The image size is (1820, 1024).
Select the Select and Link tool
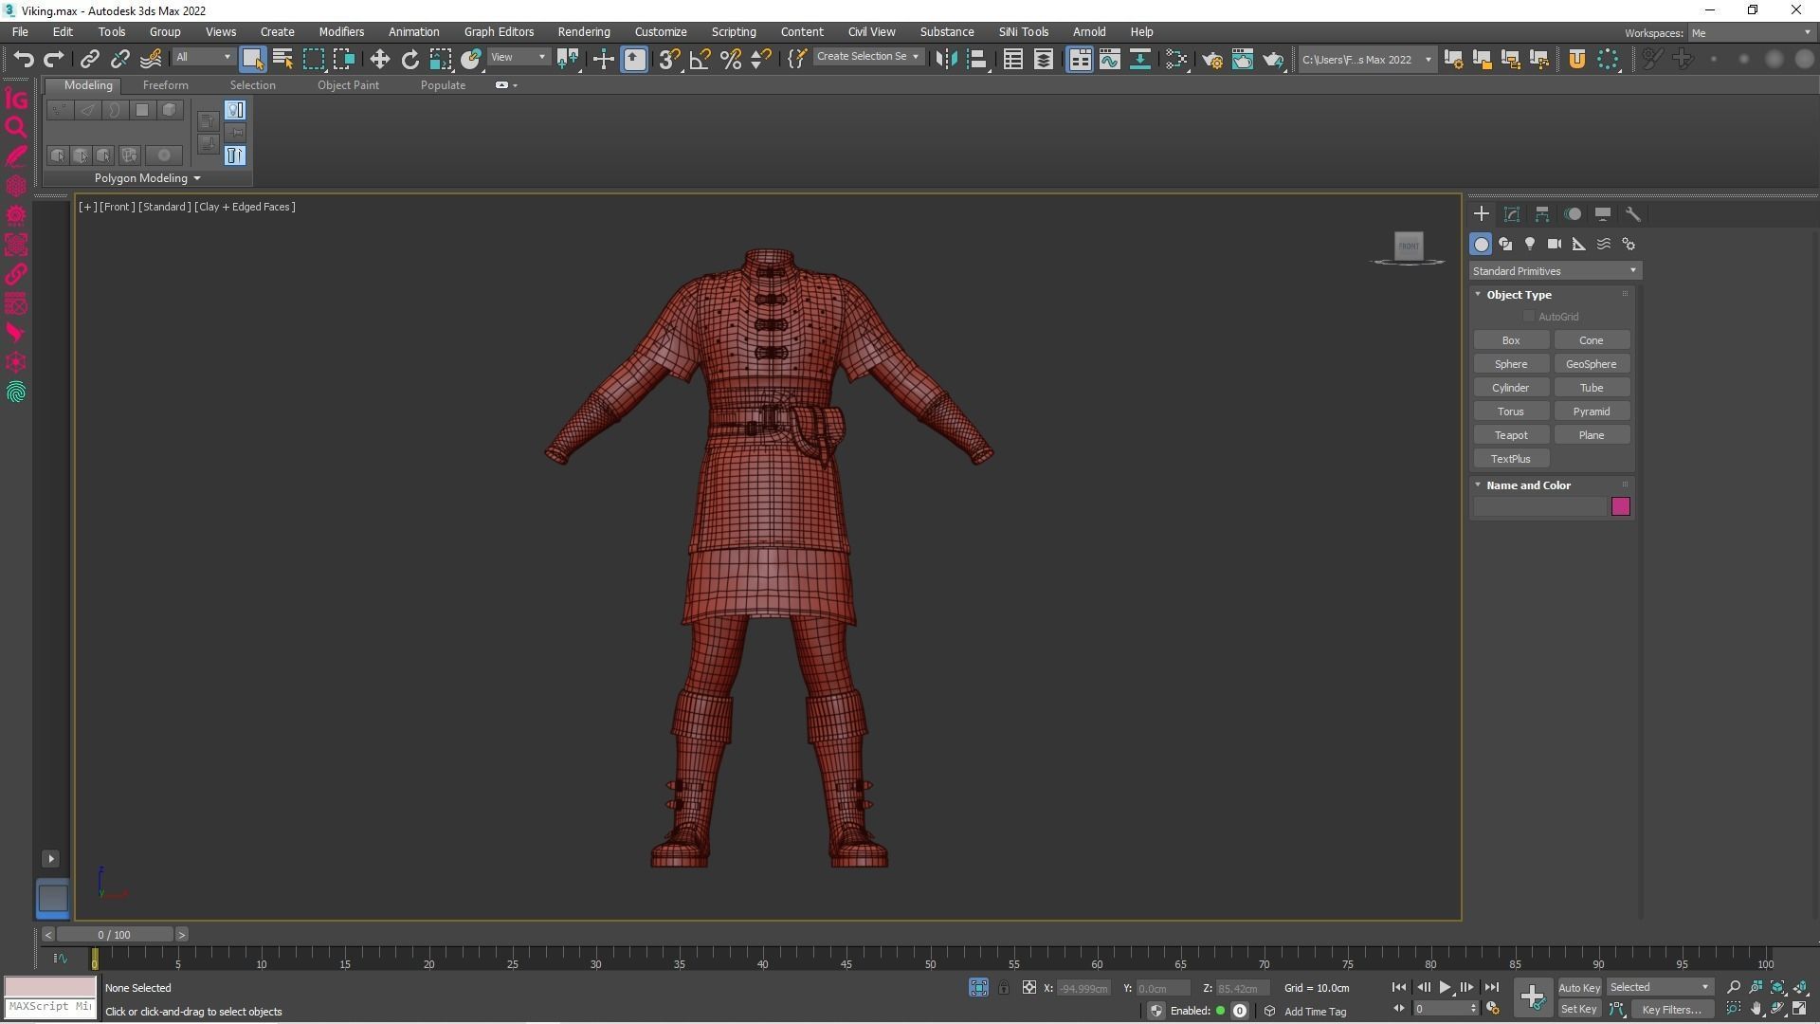tap(89, 59)
